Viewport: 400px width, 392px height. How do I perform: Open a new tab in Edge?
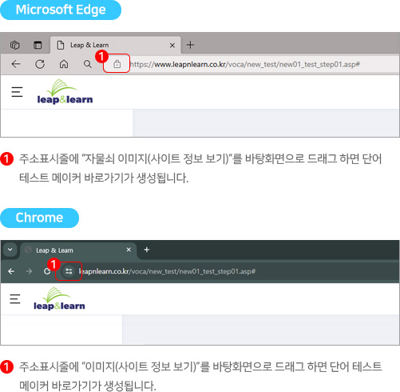click(190, 45)
